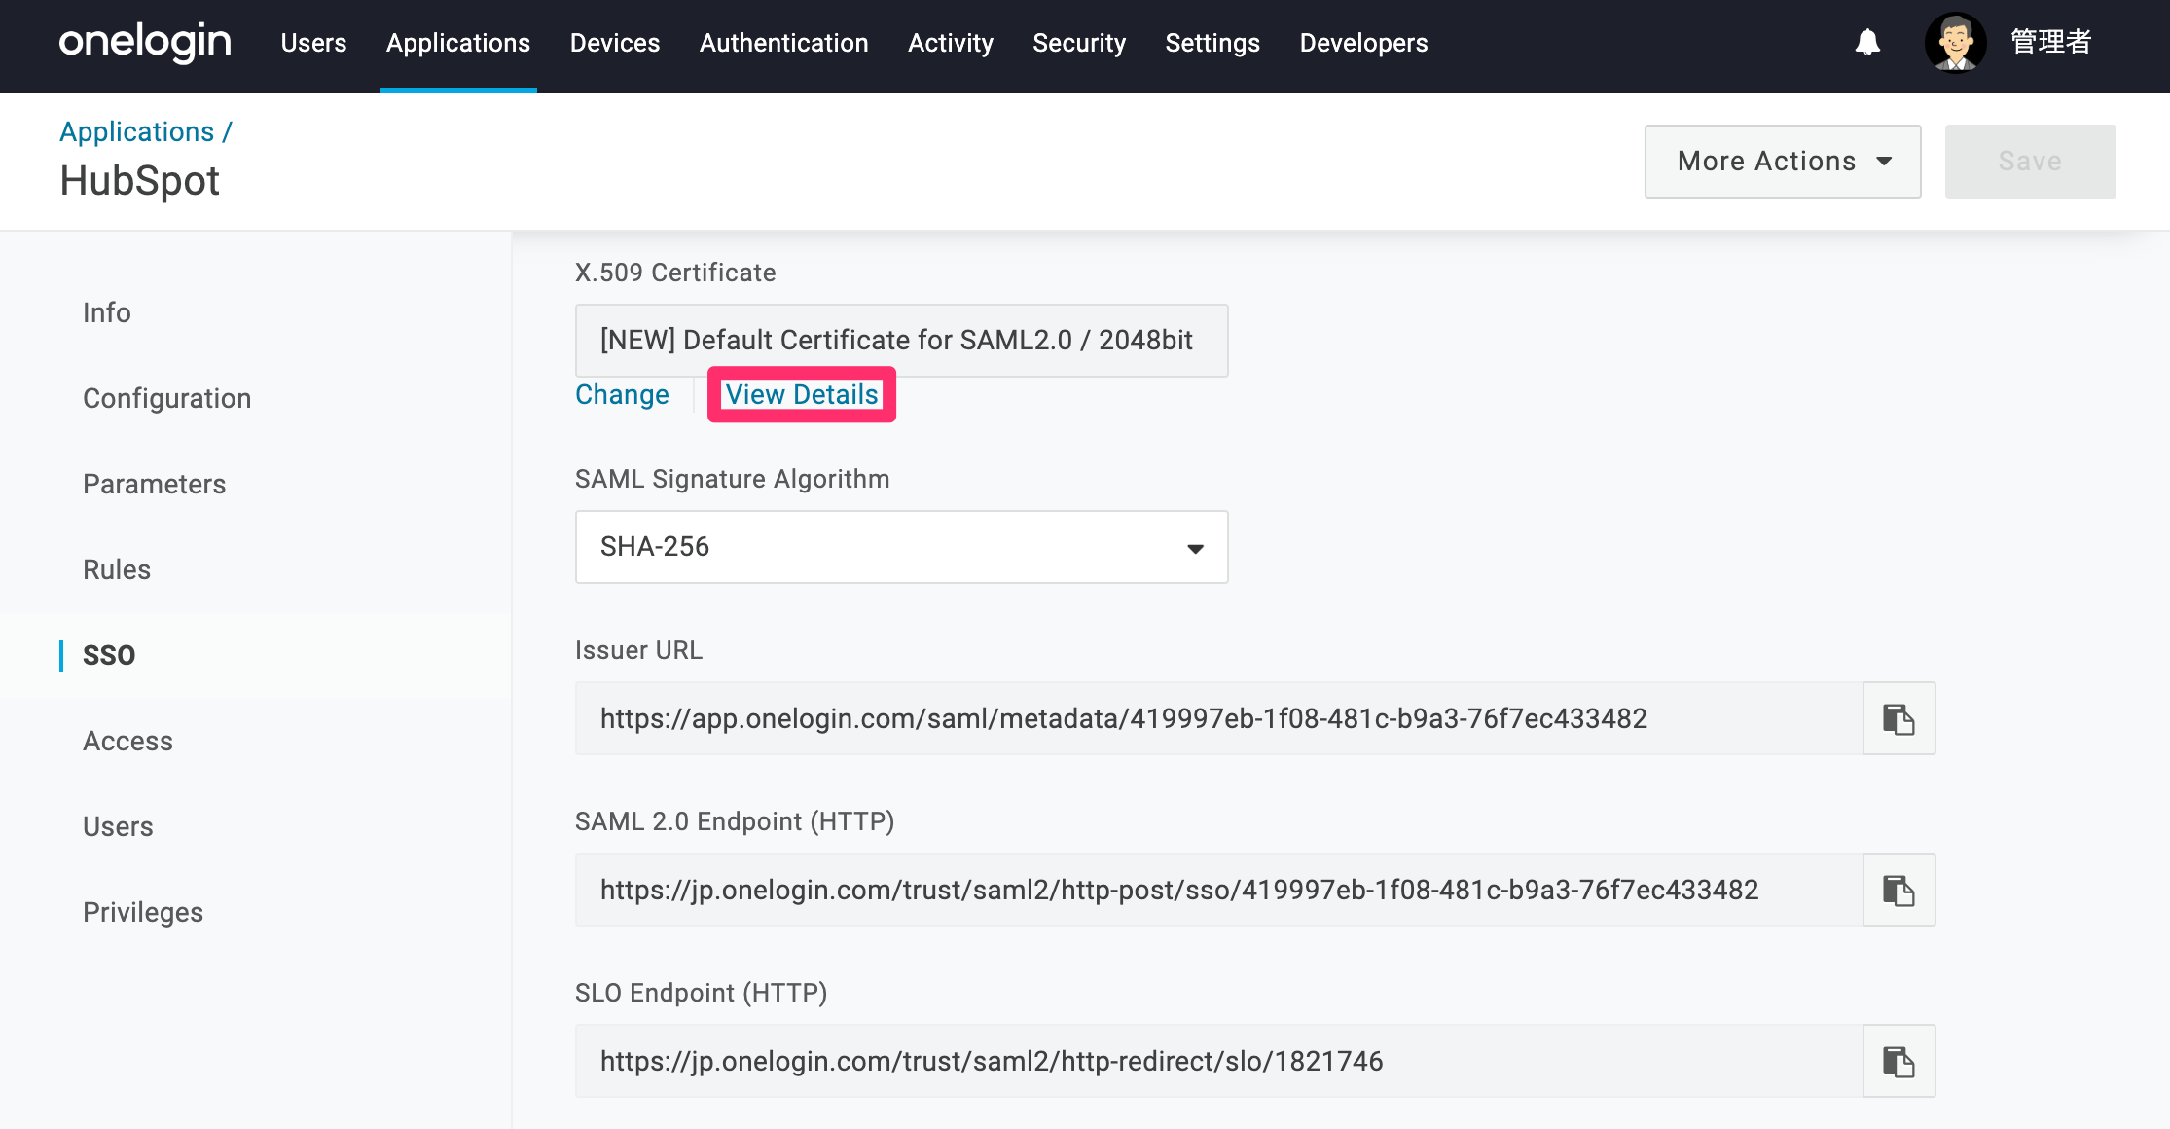Click the HubSpot page title
The image size is (2170, 1129).
coord(140,181)
